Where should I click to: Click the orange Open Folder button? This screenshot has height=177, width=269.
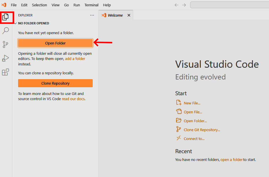coord(55,43)
